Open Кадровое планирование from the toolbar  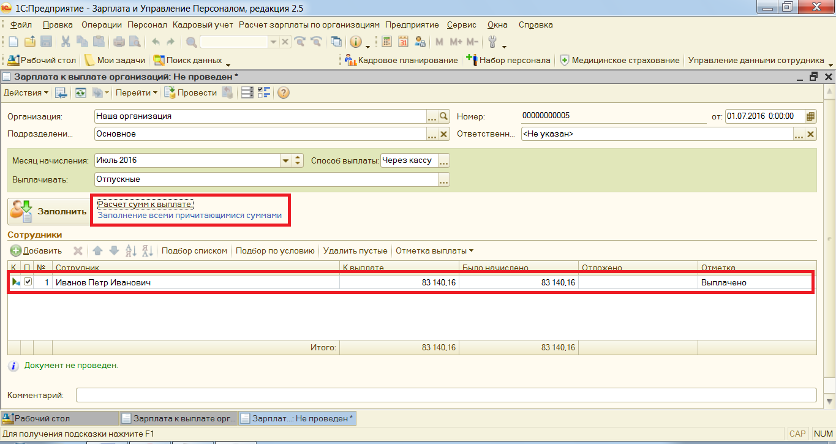[401, 61]
